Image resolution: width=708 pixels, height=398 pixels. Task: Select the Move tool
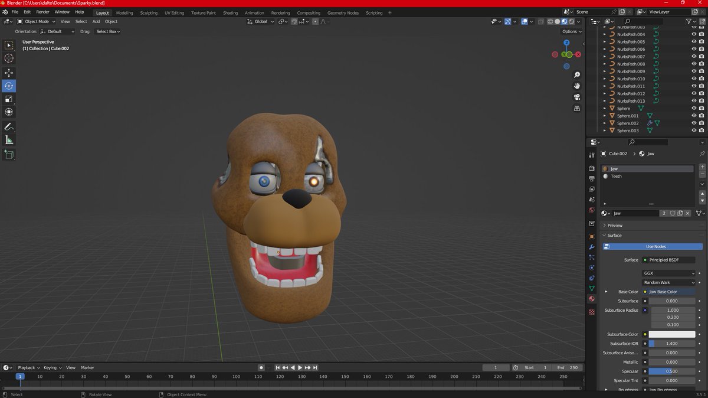tap(9, 73)
